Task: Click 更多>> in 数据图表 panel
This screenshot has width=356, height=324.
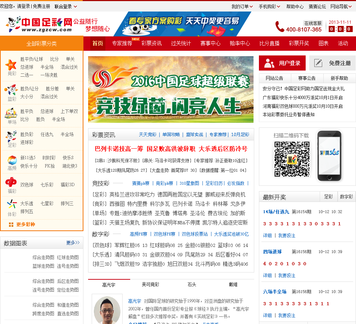Action: click(73, 243)
